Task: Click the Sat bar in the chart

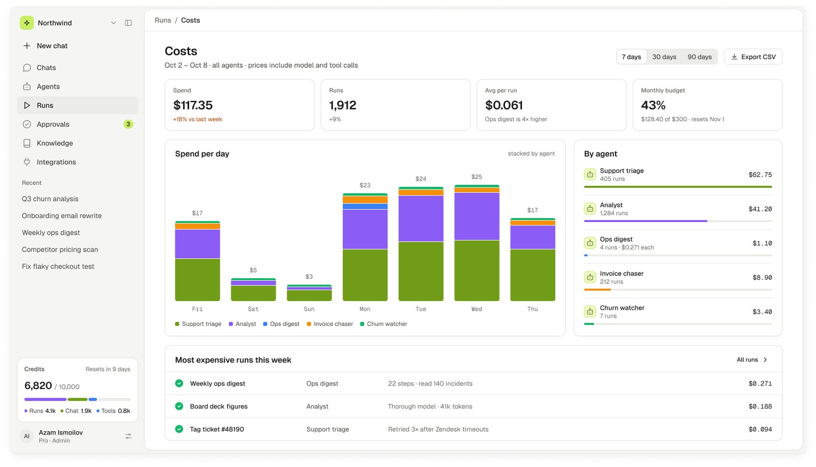Action: point(253,290)
